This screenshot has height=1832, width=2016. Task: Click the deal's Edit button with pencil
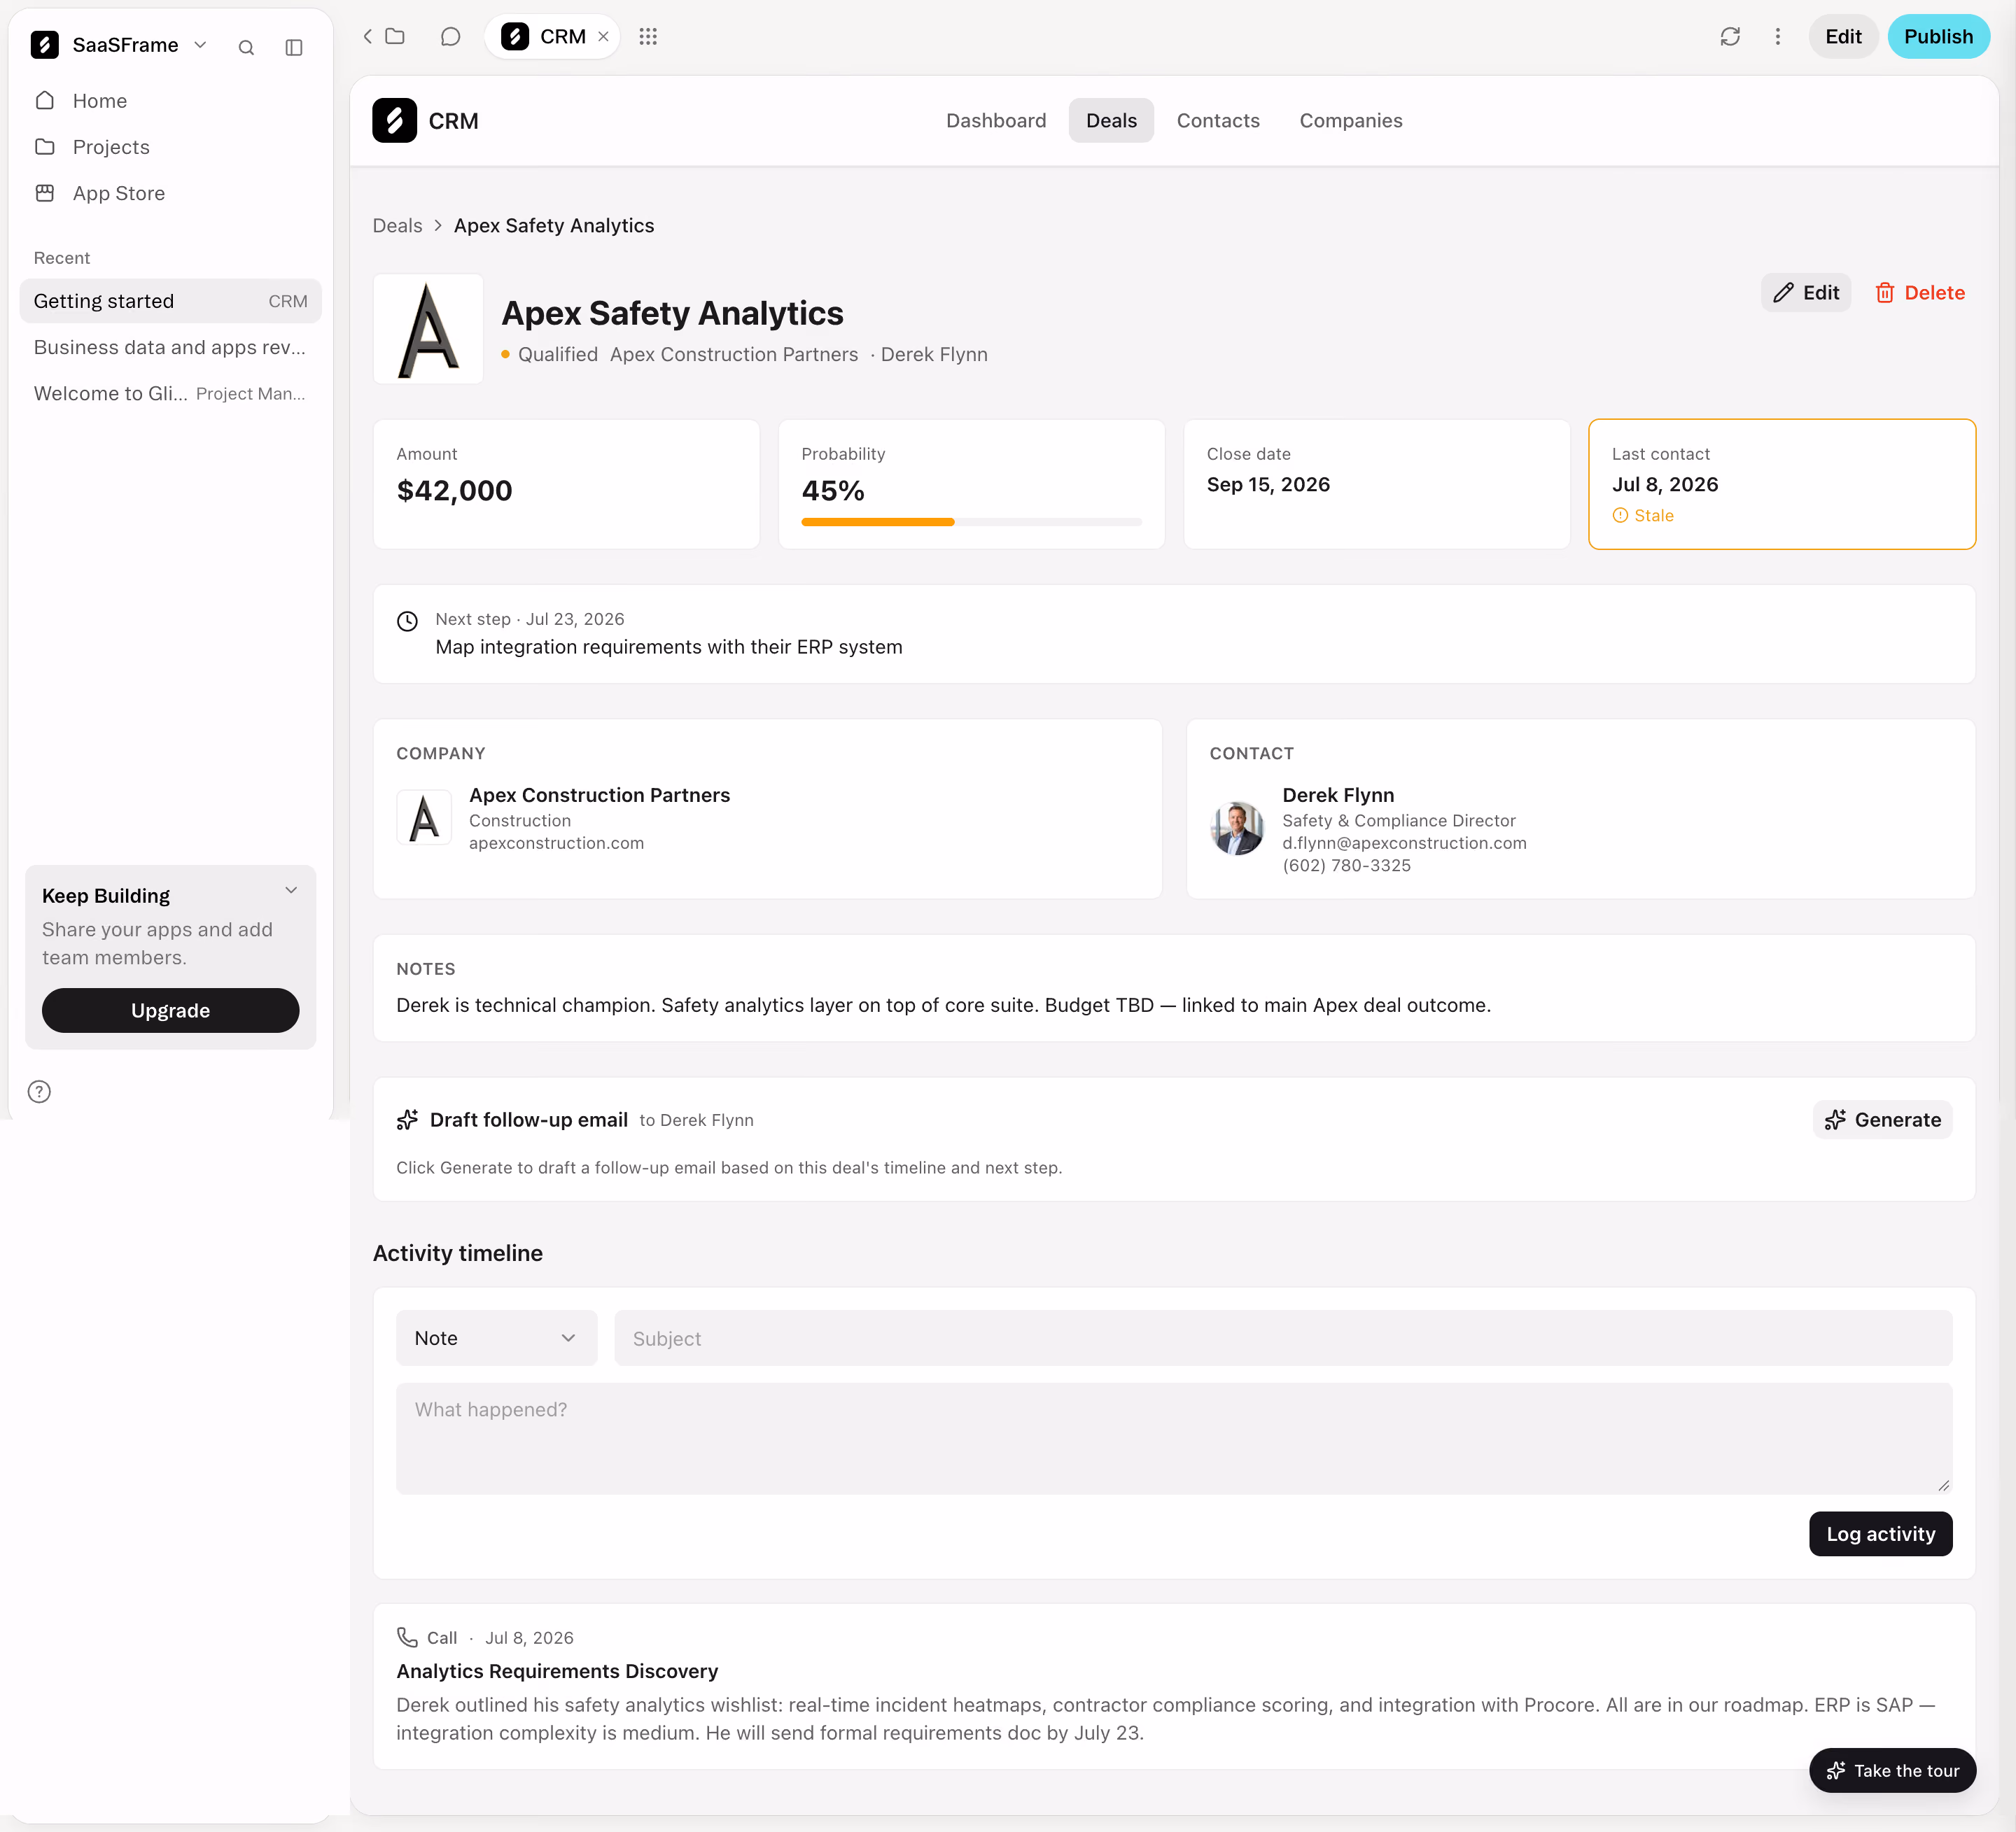(x=1806, y=293)
